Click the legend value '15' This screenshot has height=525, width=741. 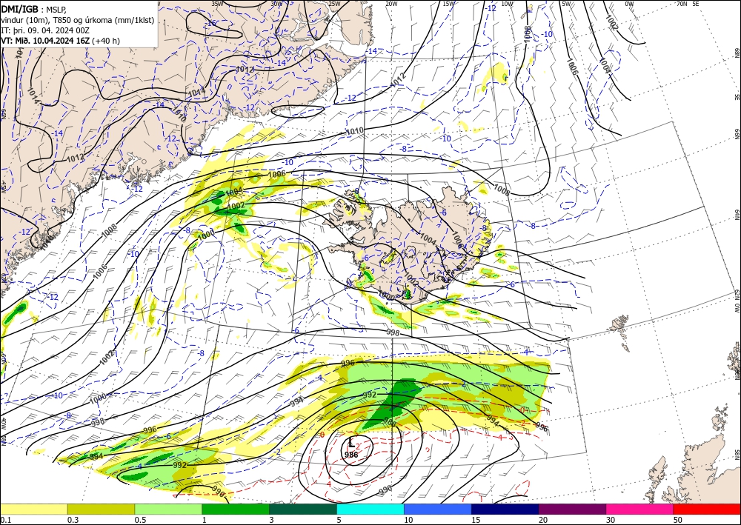point(476,520)
